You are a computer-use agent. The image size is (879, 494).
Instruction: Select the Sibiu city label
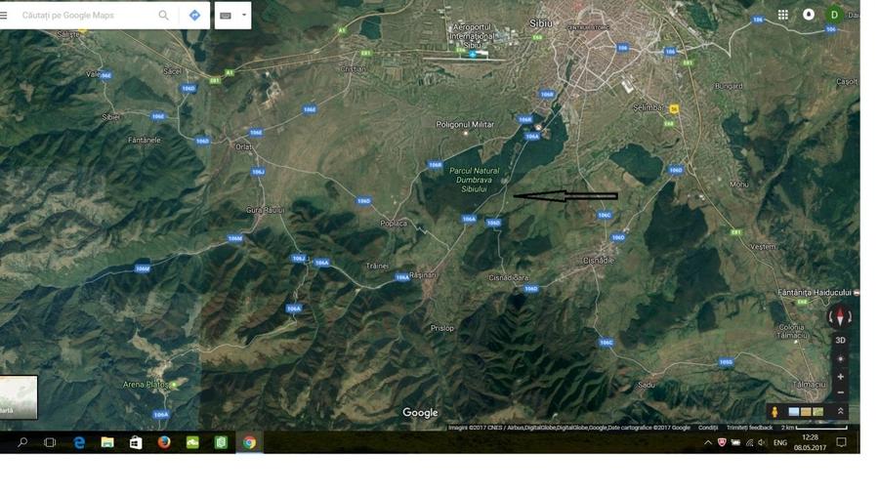pyautogui.click(x=541, y=23)
